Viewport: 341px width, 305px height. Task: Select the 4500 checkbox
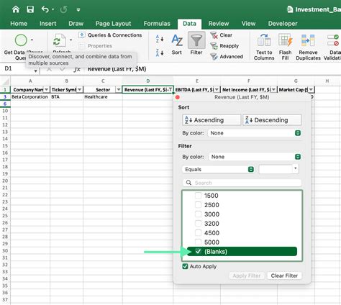(x=198, y=233)
